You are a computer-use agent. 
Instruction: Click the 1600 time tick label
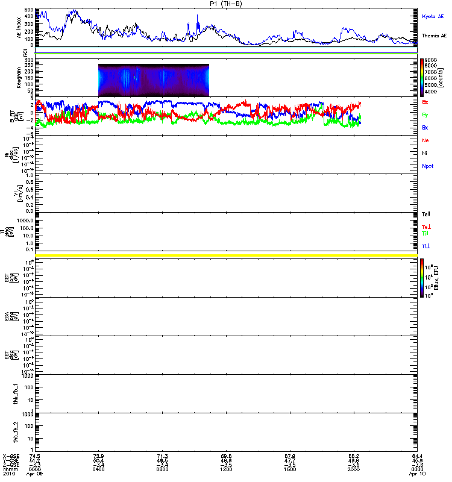point(290,469)
